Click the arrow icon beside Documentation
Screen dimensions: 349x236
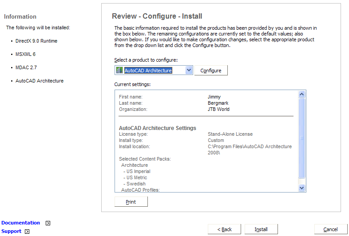click(48, 223)
